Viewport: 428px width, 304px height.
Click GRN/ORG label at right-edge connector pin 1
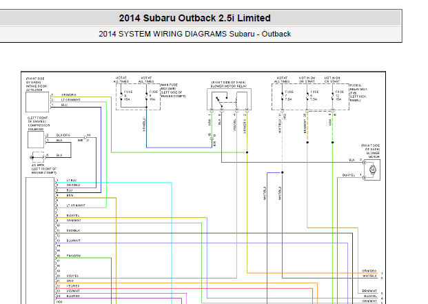pyautogui.click(x=369, y=271)
